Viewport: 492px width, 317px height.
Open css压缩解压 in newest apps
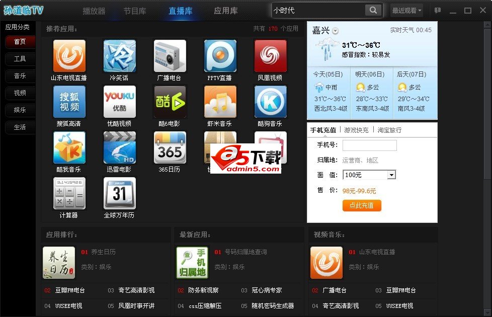205,306
